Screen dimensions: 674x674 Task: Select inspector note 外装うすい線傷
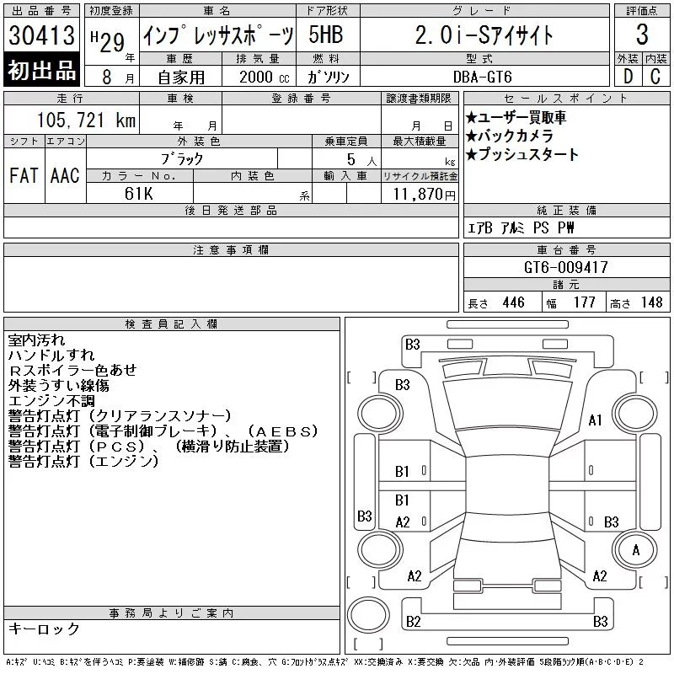[58, 385]
